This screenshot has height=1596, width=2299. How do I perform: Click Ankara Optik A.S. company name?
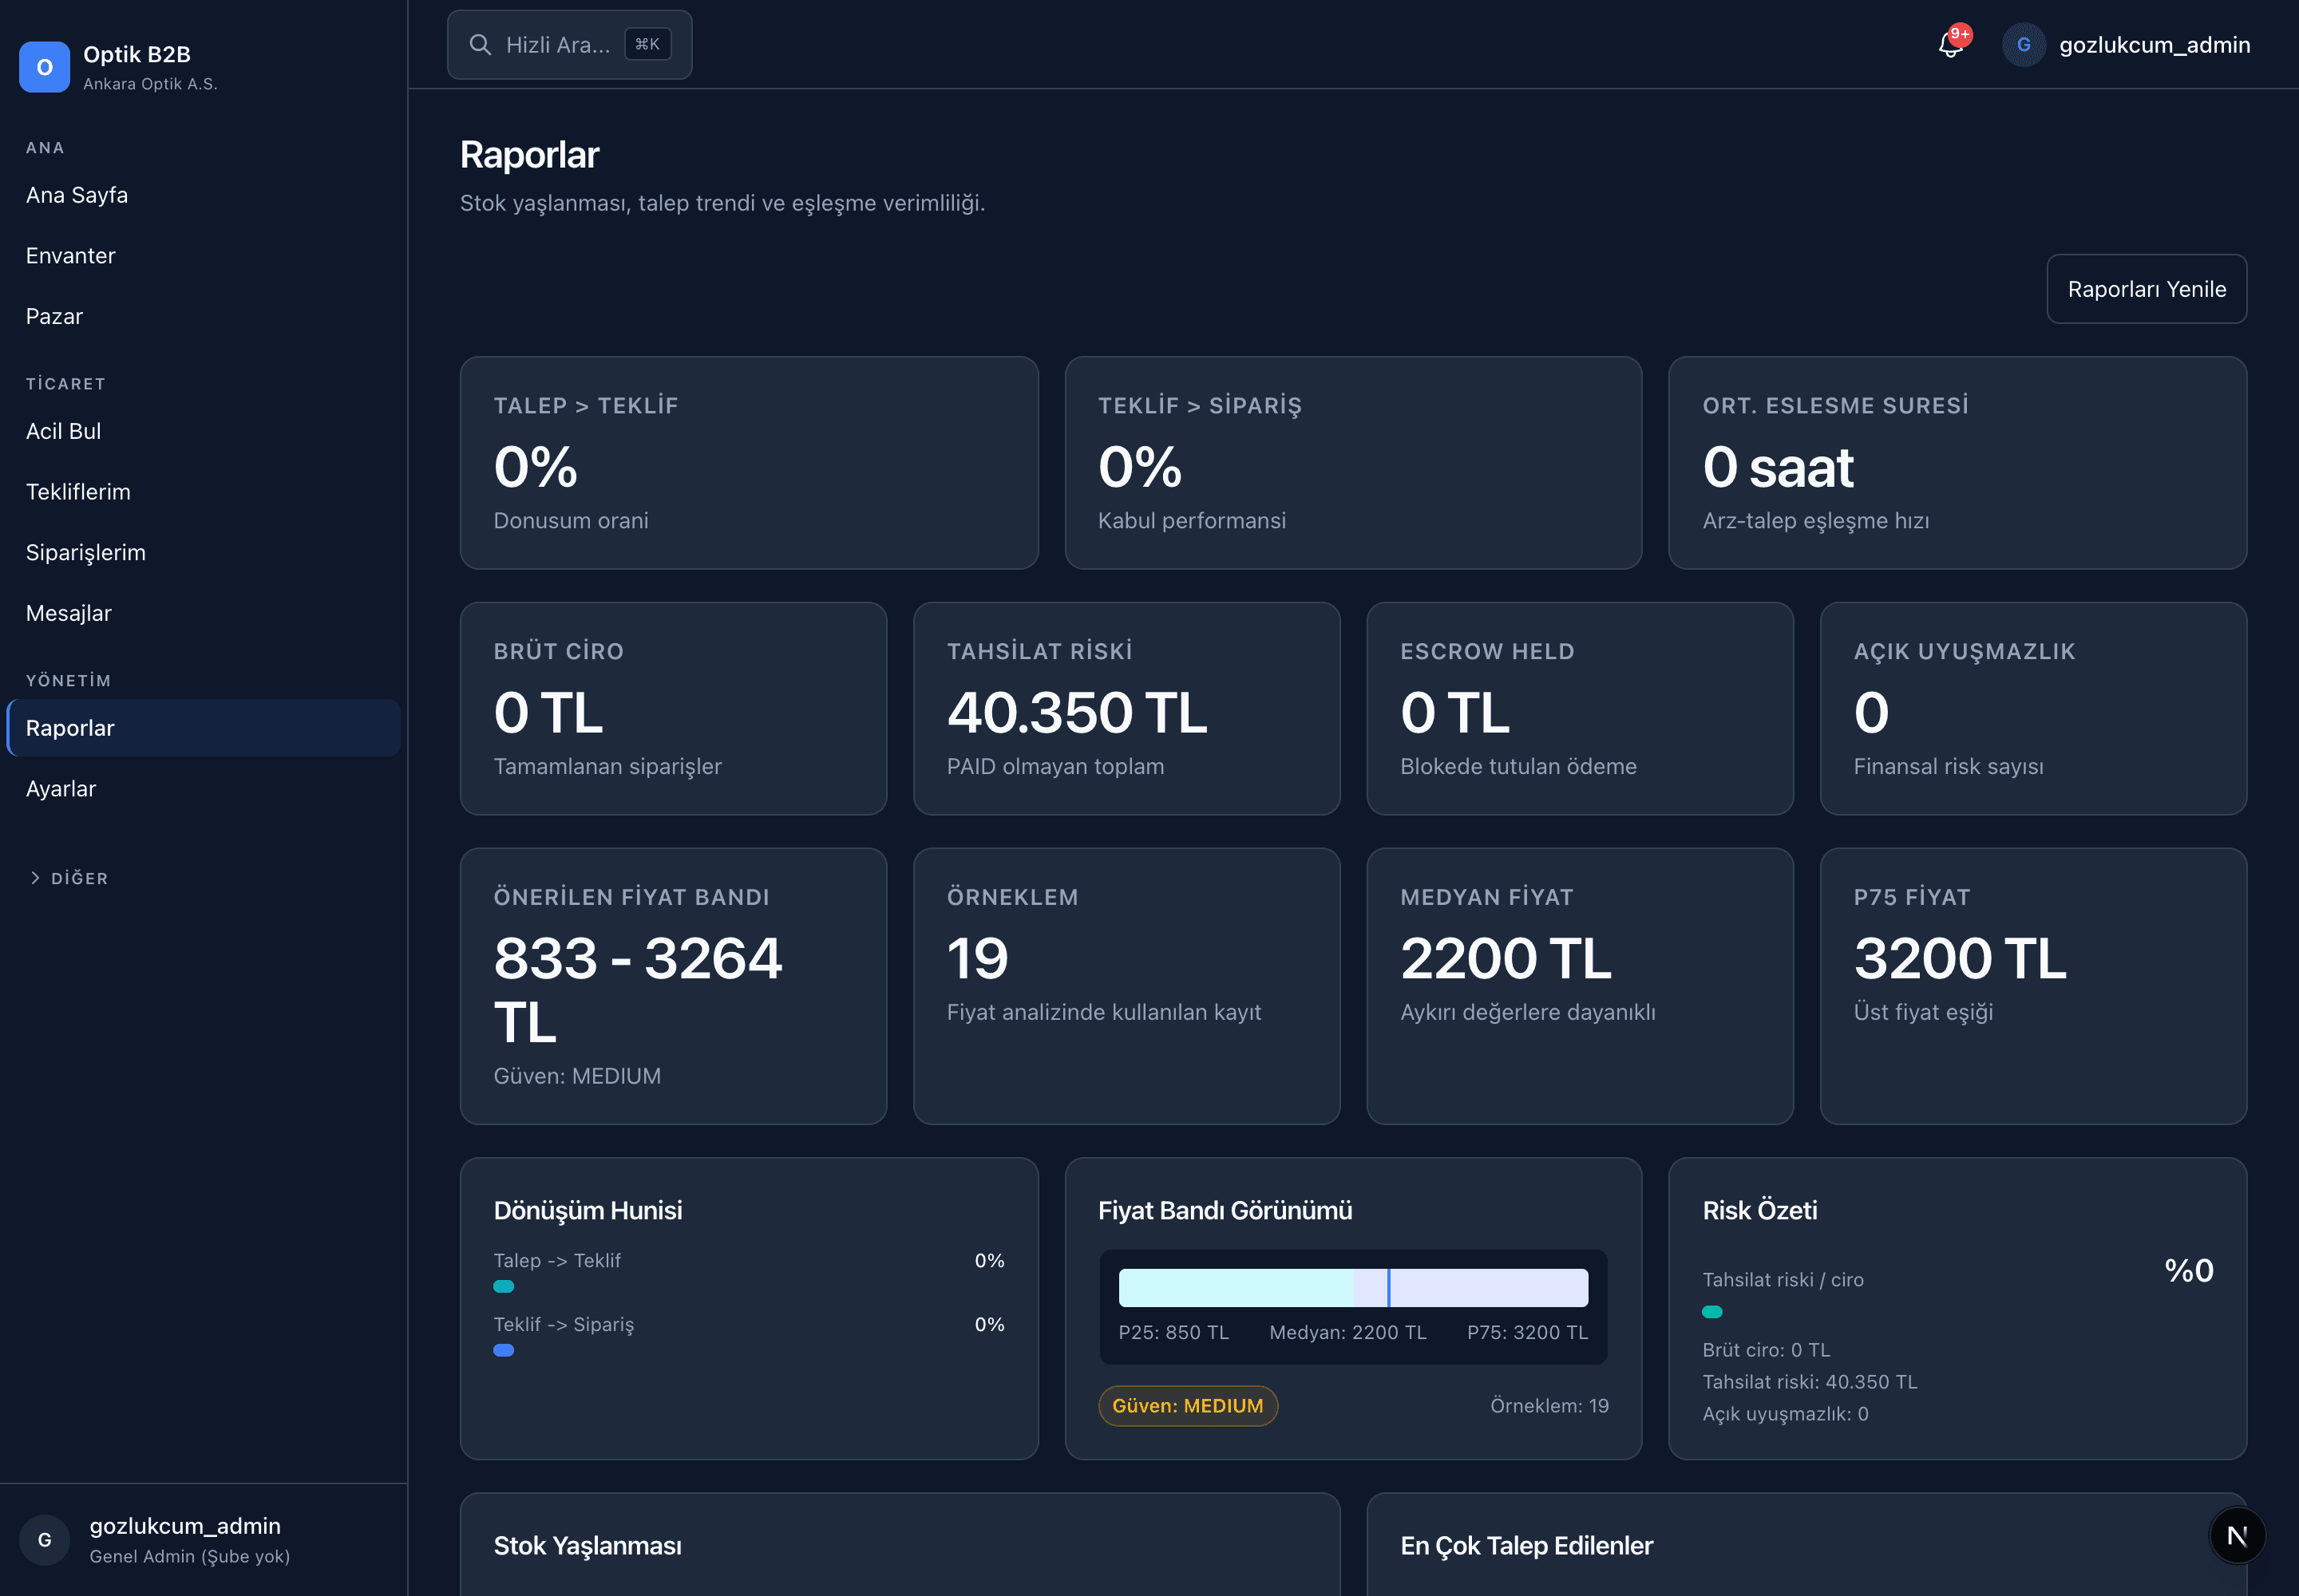tap(150, 84)
